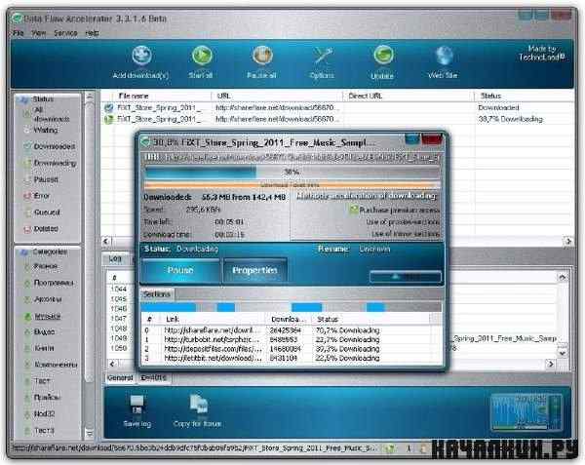Open the File menu
The width and height of the screenshot is (585, 465).
(18, 33)
